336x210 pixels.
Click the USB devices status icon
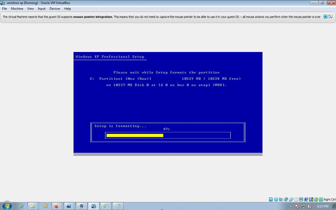tap(291, 199)
